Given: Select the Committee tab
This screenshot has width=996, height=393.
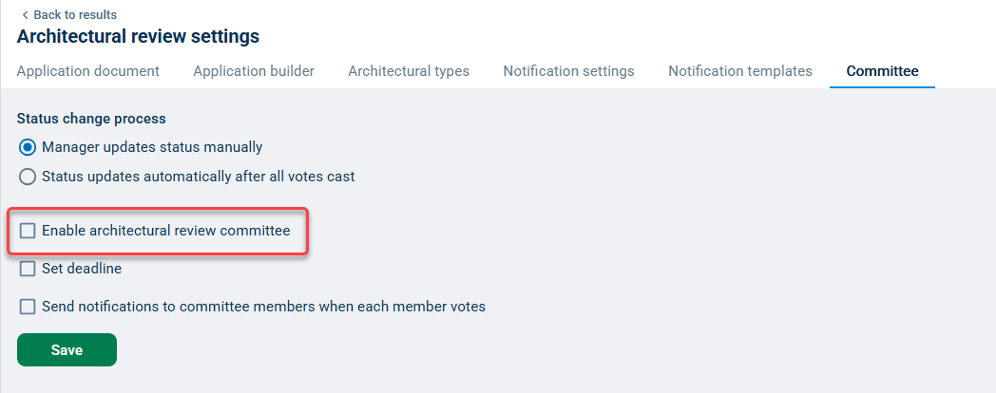Looking at the screenshot, I should tap(882, 71).
